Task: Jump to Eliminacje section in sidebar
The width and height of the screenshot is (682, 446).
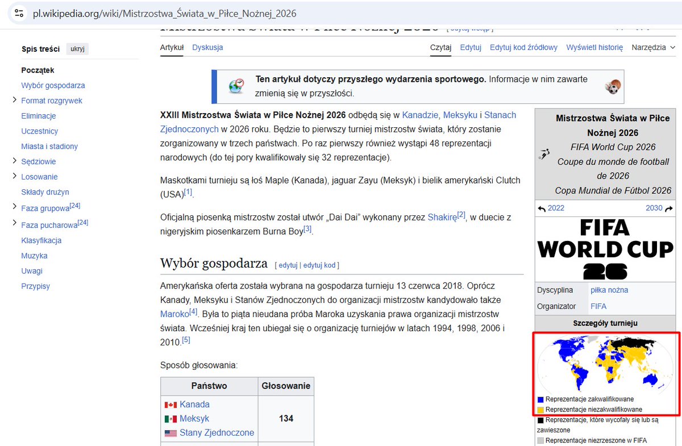Action: 38,116
